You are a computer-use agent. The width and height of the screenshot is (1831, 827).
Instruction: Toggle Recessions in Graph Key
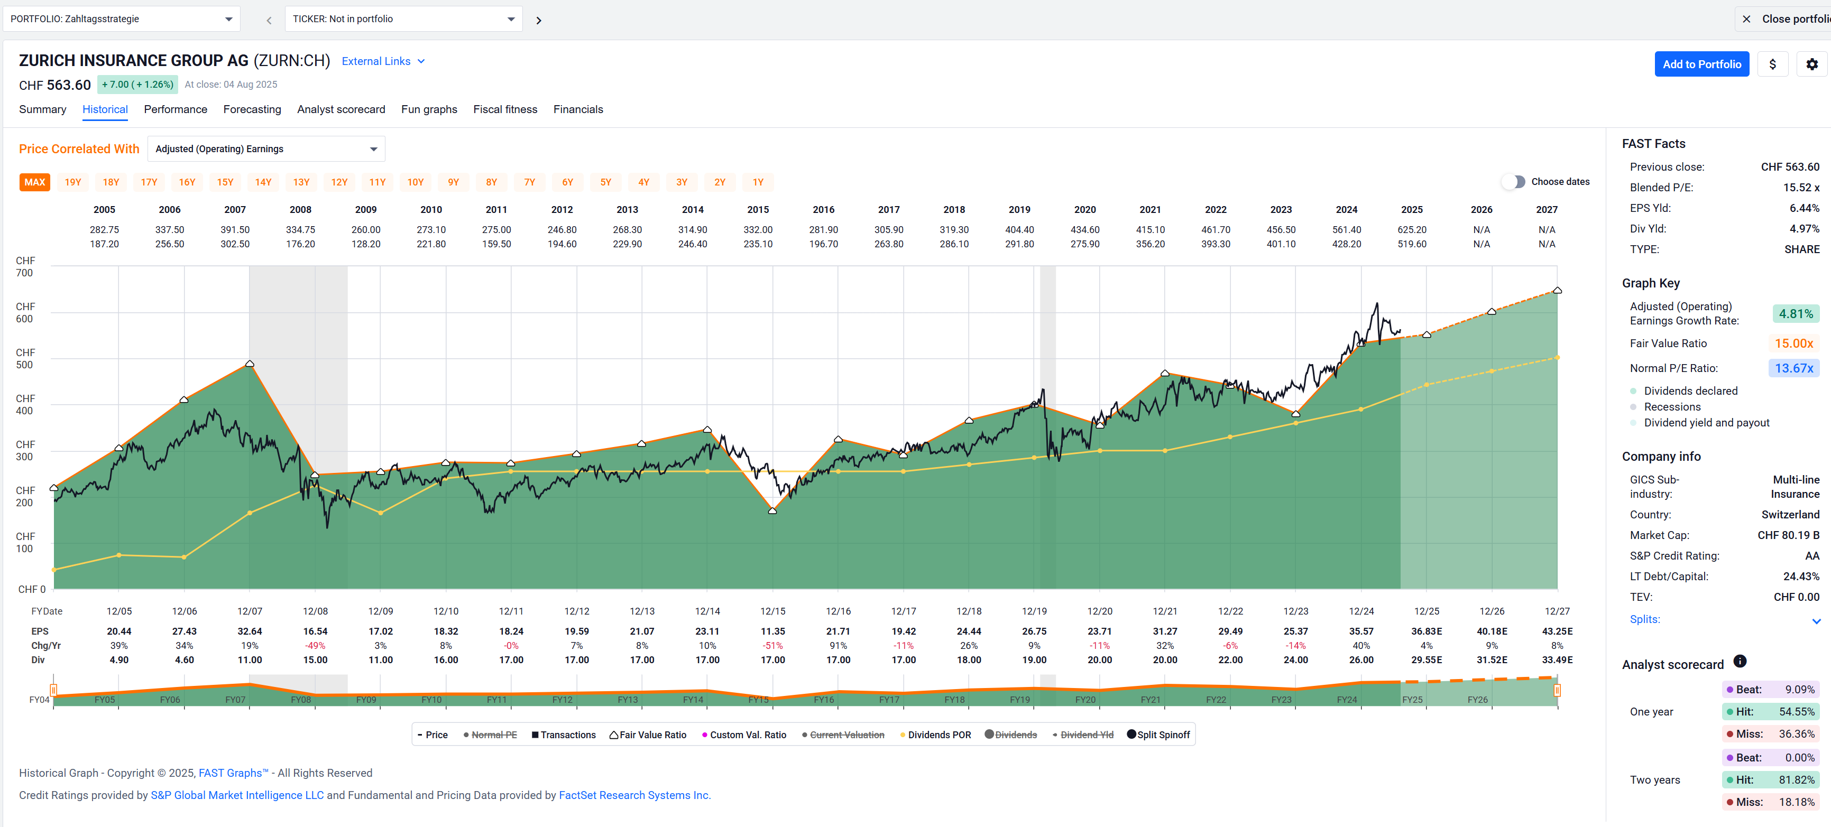point(1664,406)
